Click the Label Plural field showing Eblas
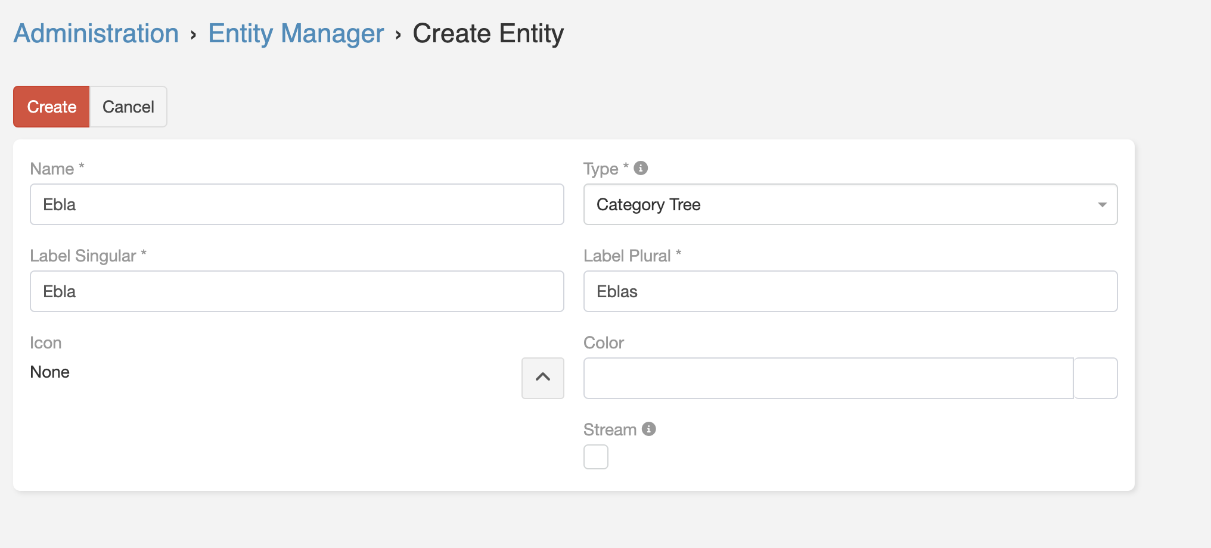The height and width of the screenshot is (548, 1211). (x=850, y=291)
